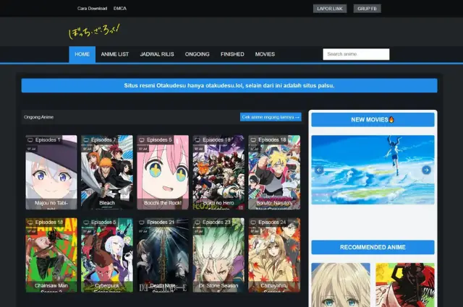
Task: Open the DMCA link
Action: [120, 9]
